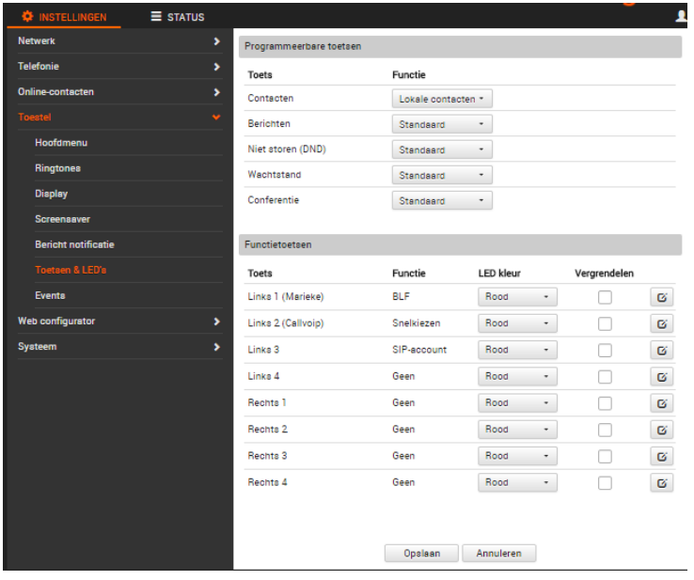Image resolution: width=694 pixels, height=580 pixels.
Task: Open the Contacten function dropdown
Action: [x=444, y=99]
